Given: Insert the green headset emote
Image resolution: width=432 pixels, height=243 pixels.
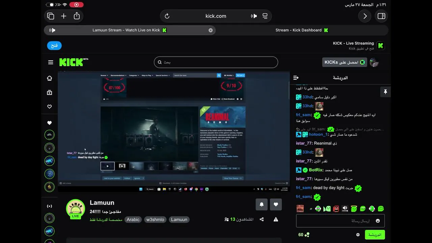Looking at the screenshot, I should tap(372, 209).
